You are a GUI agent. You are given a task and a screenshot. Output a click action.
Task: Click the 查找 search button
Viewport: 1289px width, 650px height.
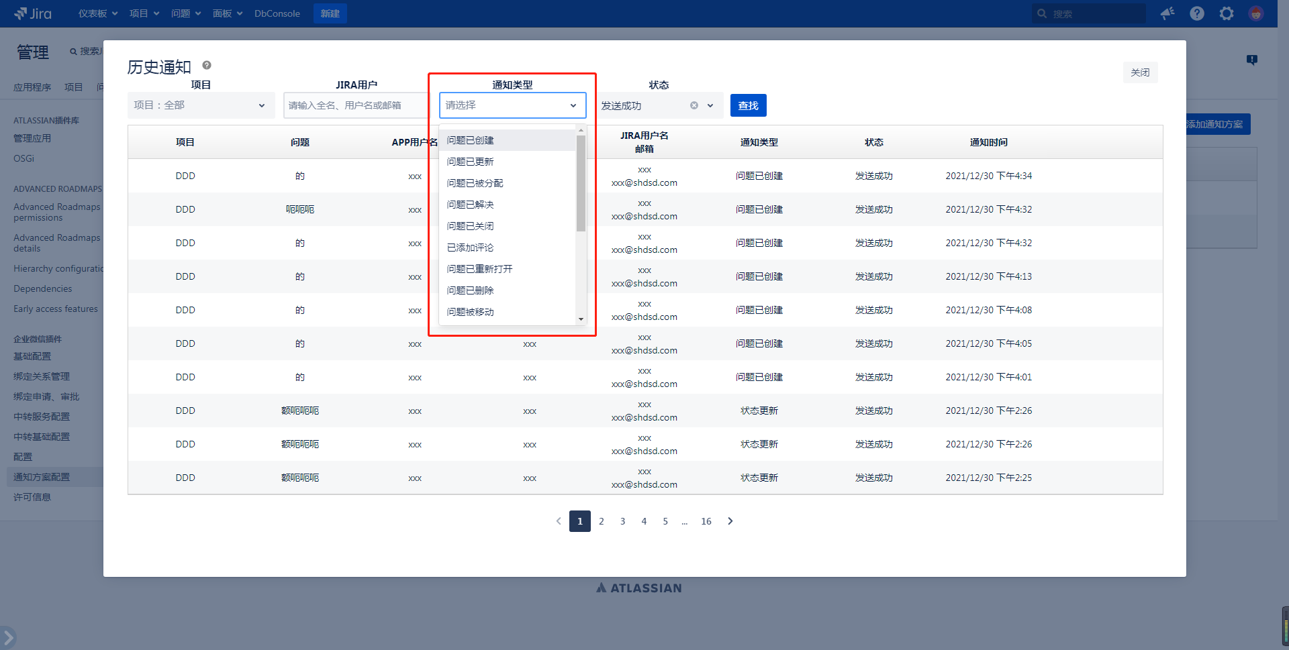[x=748, y=105]
